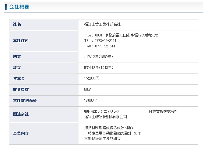Click 日吉電機株式会社 related company
Viewport: 208px width, 154px height.
(163, 111)
